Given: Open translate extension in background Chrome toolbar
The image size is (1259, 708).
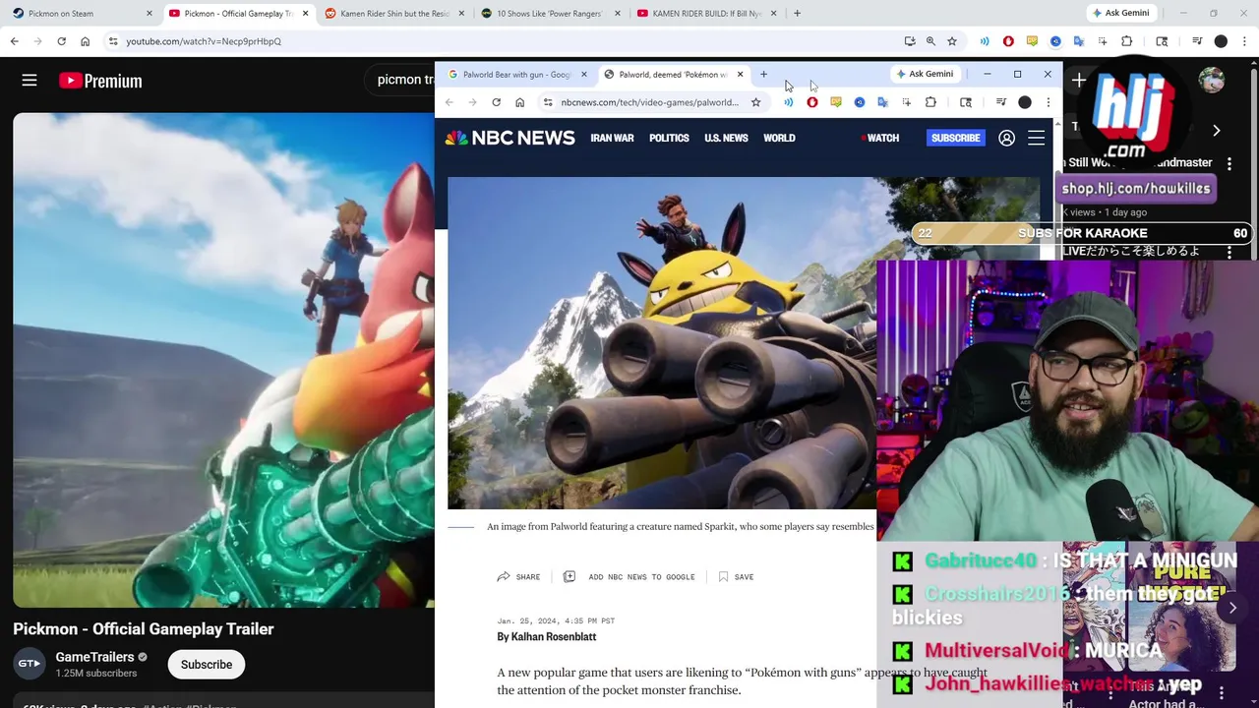Looking at the screenshot, I should pyautogui.click(x=1079, y=41).
